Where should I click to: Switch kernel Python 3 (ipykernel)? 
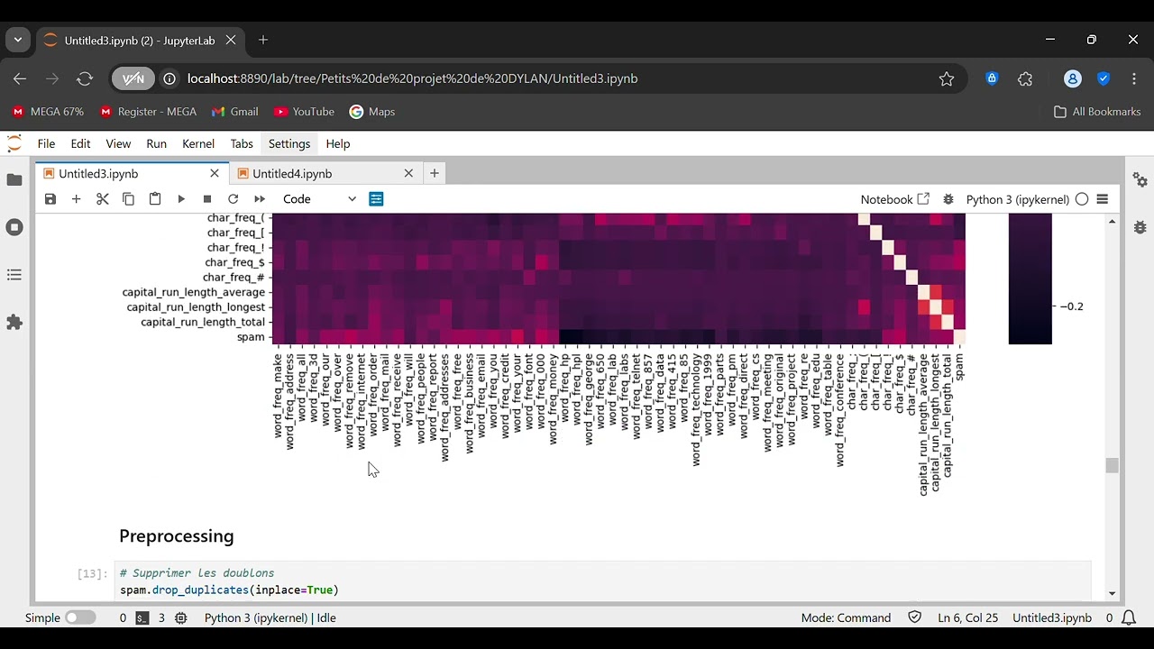(1017, 199)
